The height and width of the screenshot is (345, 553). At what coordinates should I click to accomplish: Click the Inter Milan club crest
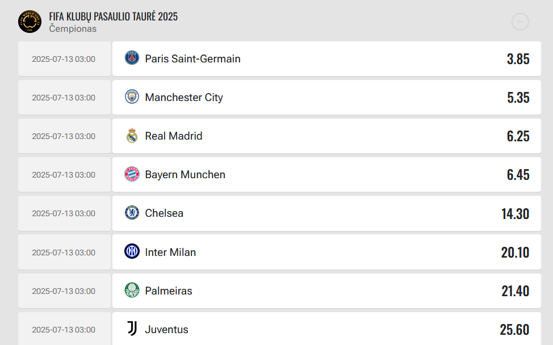132,251
